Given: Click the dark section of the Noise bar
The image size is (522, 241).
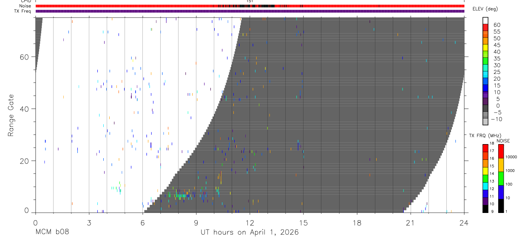Looking at the screenshot, I should pos(247,6).
